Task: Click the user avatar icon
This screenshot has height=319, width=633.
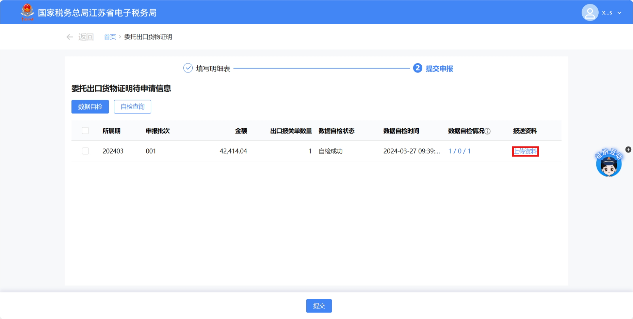Action: coord(590,13)
